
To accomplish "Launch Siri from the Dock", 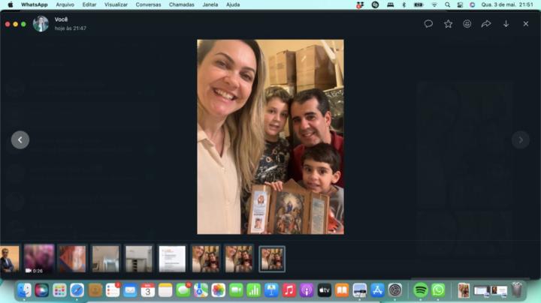I will point(42,290).
